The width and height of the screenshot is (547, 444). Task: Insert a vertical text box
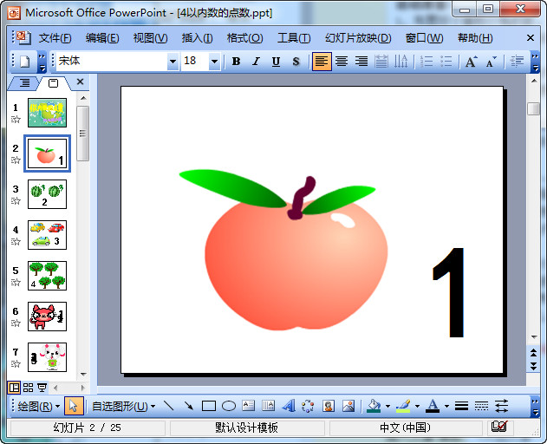[268, 406]
